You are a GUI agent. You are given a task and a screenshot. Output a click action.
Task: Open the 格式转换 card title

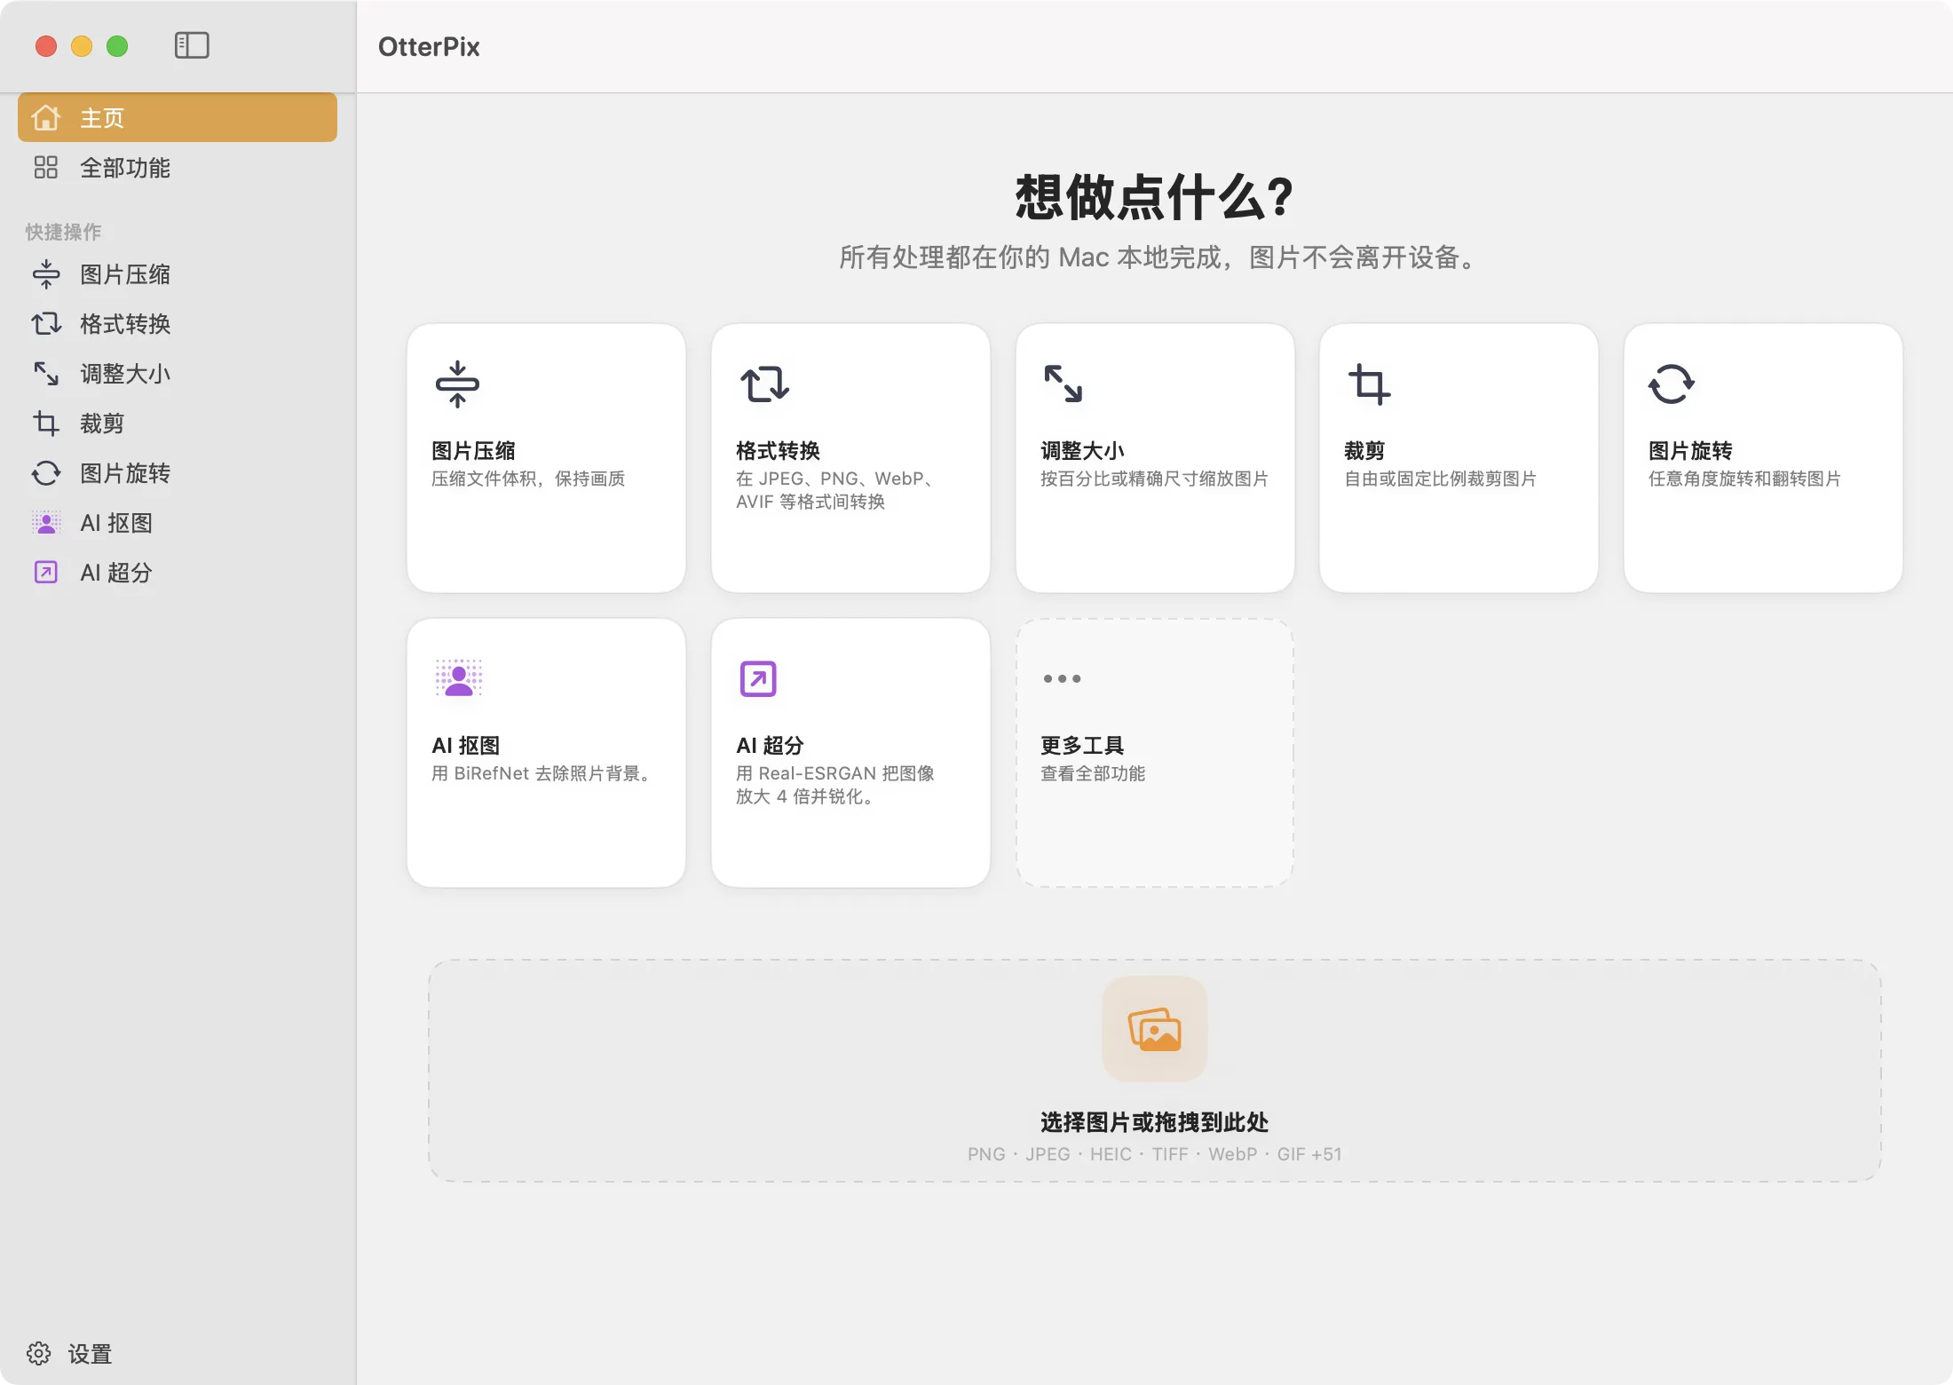(778, 451)
